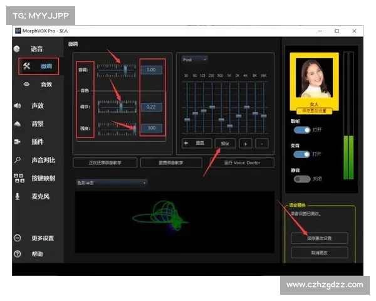Click the yellow 保存更改设置 label under the avatar

coord(314,110)
